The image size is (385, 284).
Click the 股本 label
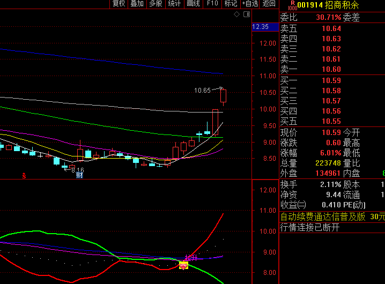tap(351, 184)
